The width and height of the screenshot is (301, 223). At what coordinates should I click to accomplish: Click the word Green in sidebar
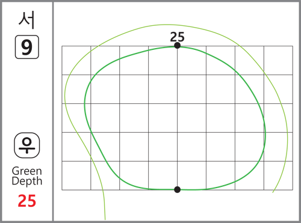click(27, 171)
